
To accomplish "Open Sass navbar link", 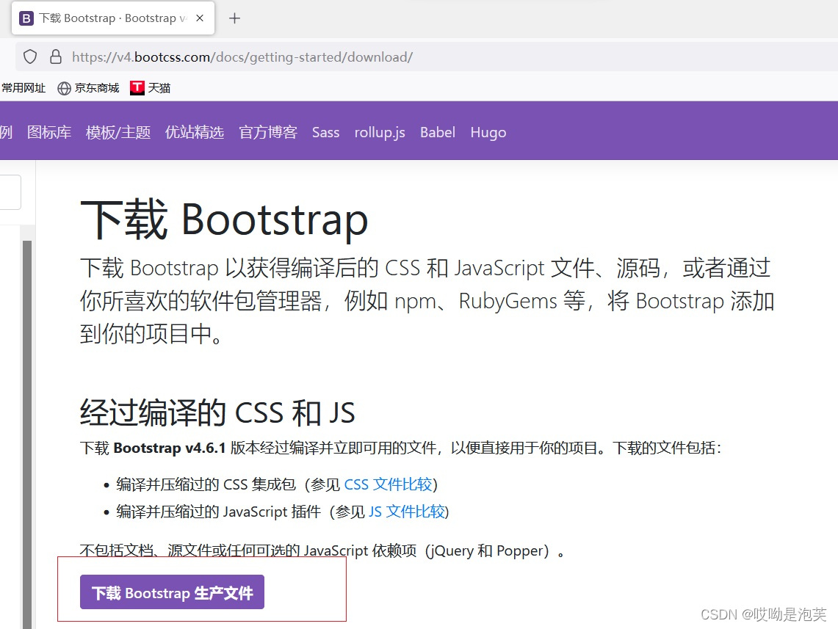I will point(325,132).
